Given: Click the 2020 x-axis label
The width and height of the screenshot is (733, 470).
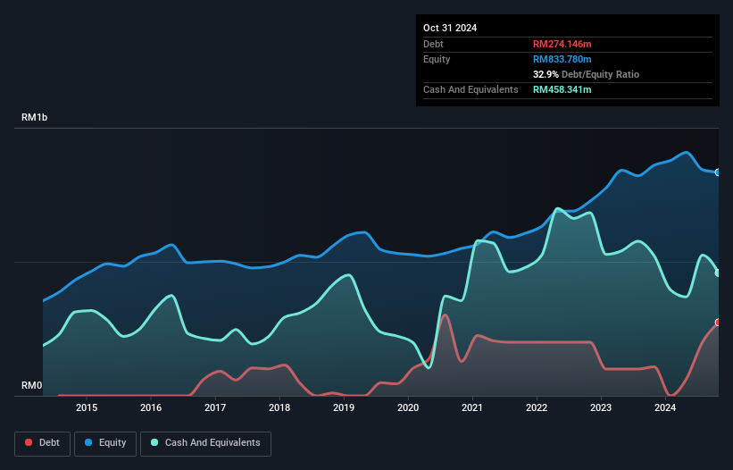Looking at the screenshot, I should tap(408, 407).
